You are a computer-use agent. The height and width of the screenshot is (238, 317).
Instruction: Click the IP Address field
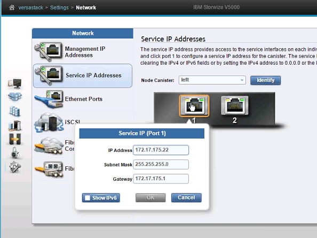pos(161,150)
